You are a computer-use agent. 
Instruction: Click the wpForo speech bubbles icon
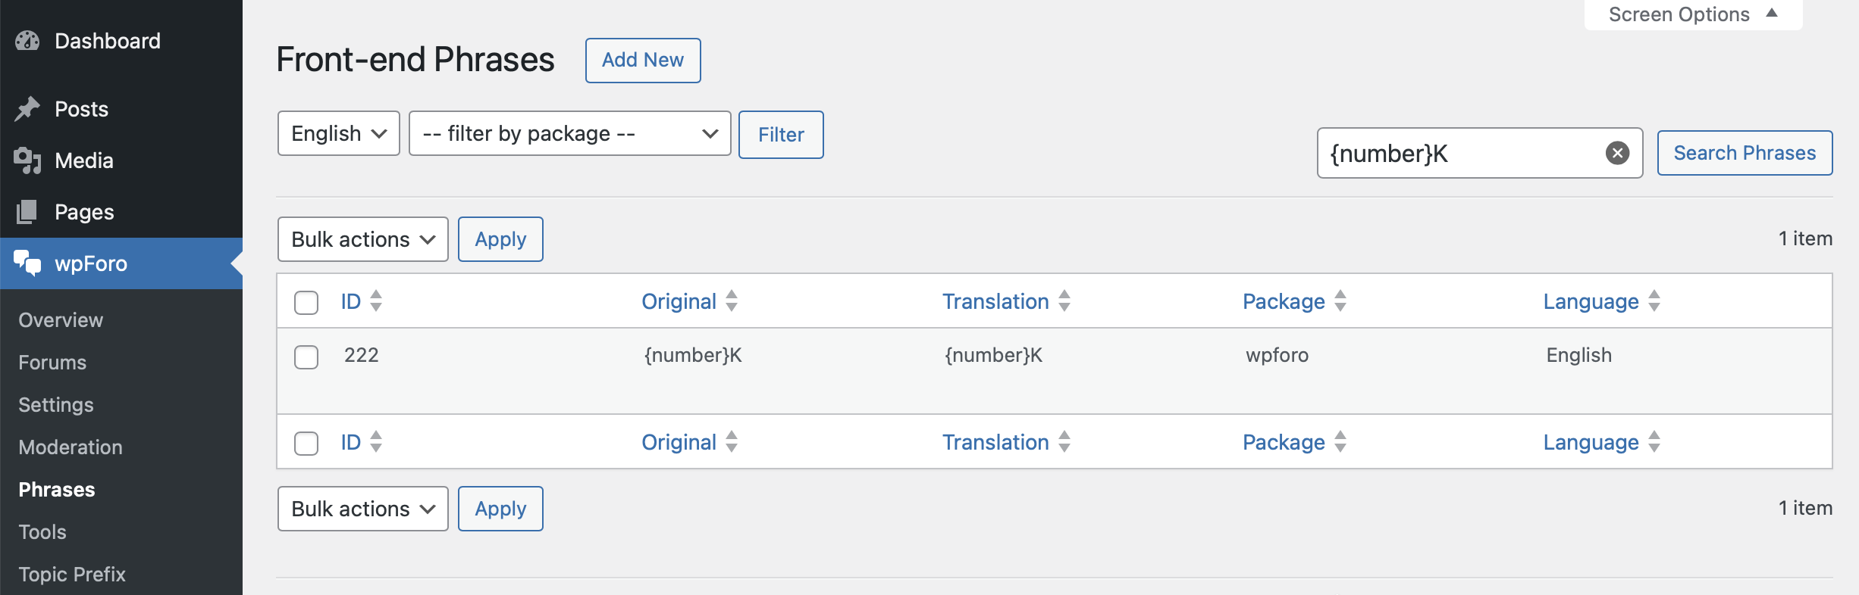pos(27,263)
